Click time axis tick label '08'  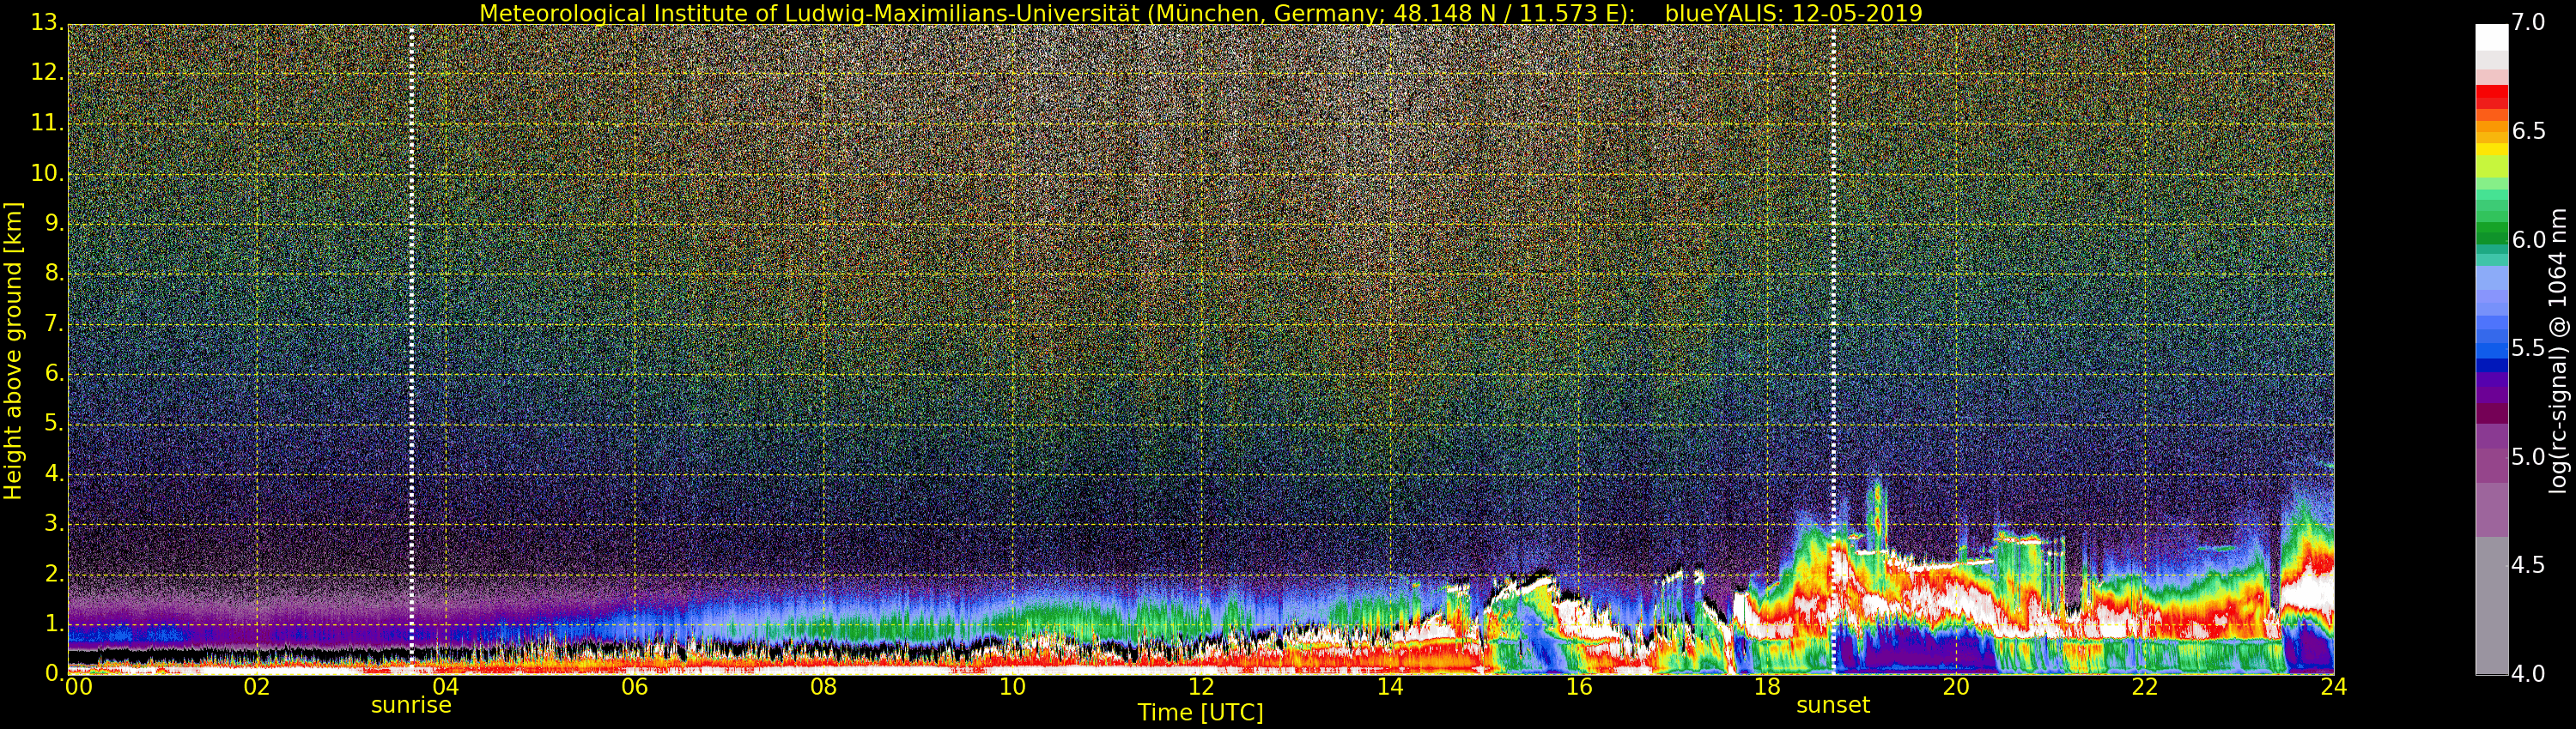point(824,687)
